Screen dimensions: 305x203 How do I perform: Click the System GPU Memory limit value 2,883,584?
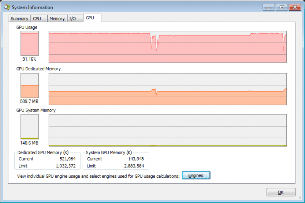coord(134,166)
